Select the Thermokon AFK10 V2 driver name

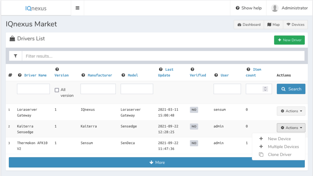pyautogui.click(x=32, y=146)
